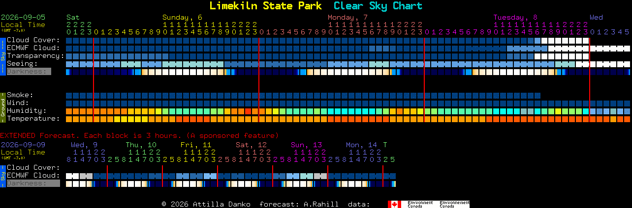This screenshot has width=632, height=208.
Task: Open the Smoke row label
Action: (20, 95)
